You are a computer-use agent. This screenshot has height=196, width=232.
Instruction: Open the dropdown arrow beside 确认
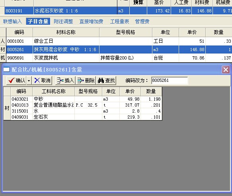coord(29,81)
